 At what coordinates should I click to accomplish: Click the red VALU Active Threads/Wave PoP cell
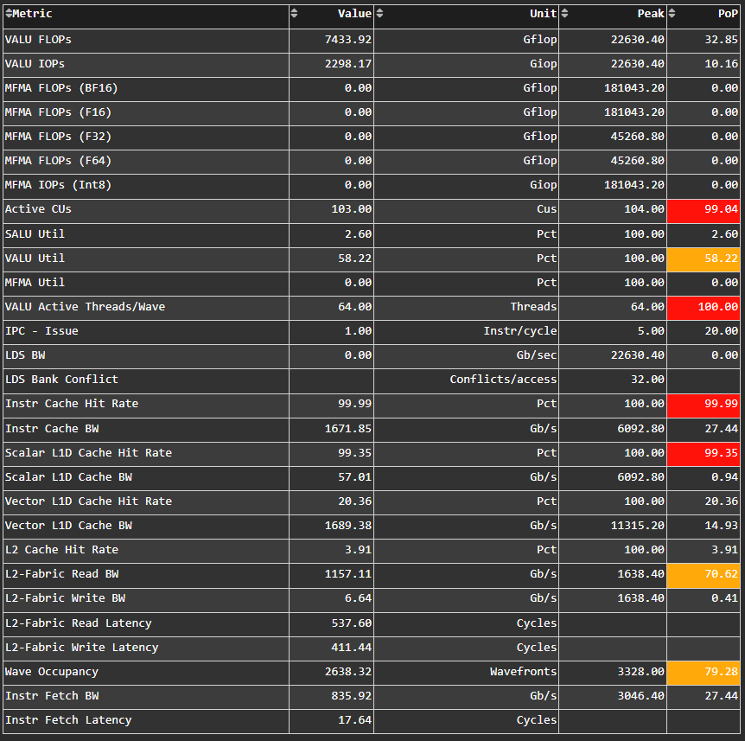[703, 307]
